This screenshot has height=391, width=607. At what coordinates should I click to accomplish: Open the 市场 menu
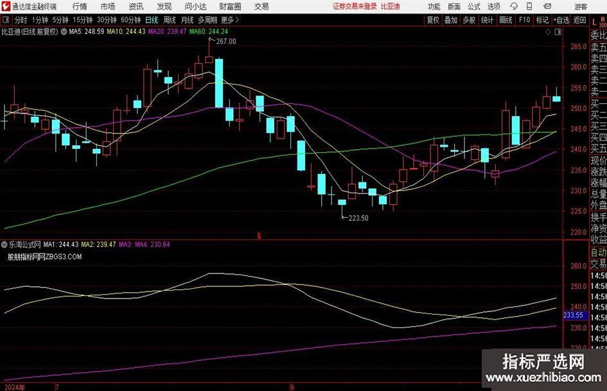pos(108,6)
